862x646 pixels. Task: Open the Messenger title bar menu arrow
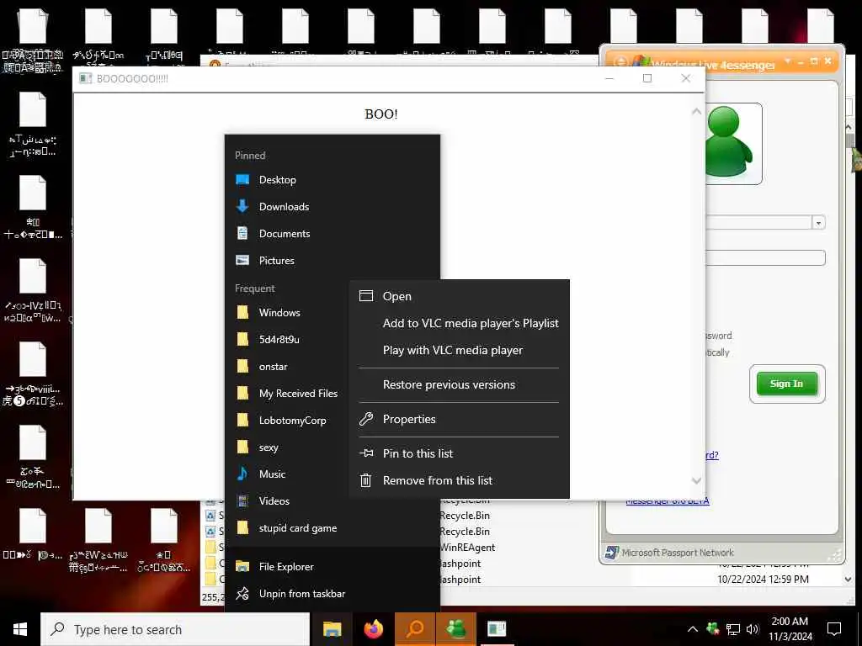pos(788,61)
